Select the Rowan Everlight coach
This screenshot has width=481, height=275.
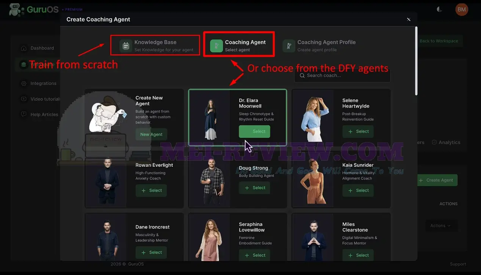[x=151, y=191]
